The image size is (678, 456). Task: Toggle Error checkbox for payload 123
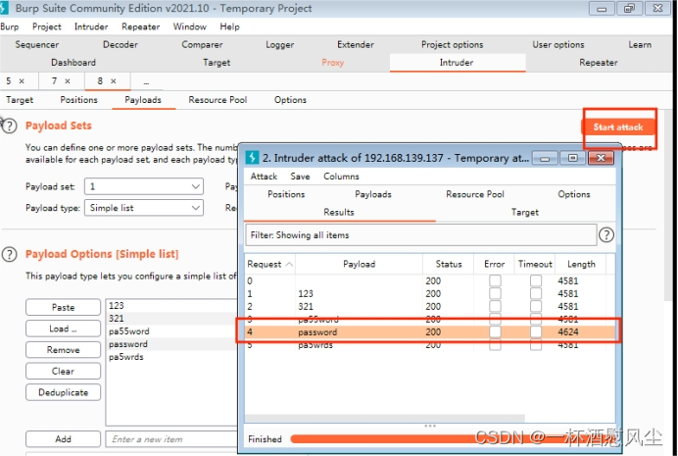point(495,294)
